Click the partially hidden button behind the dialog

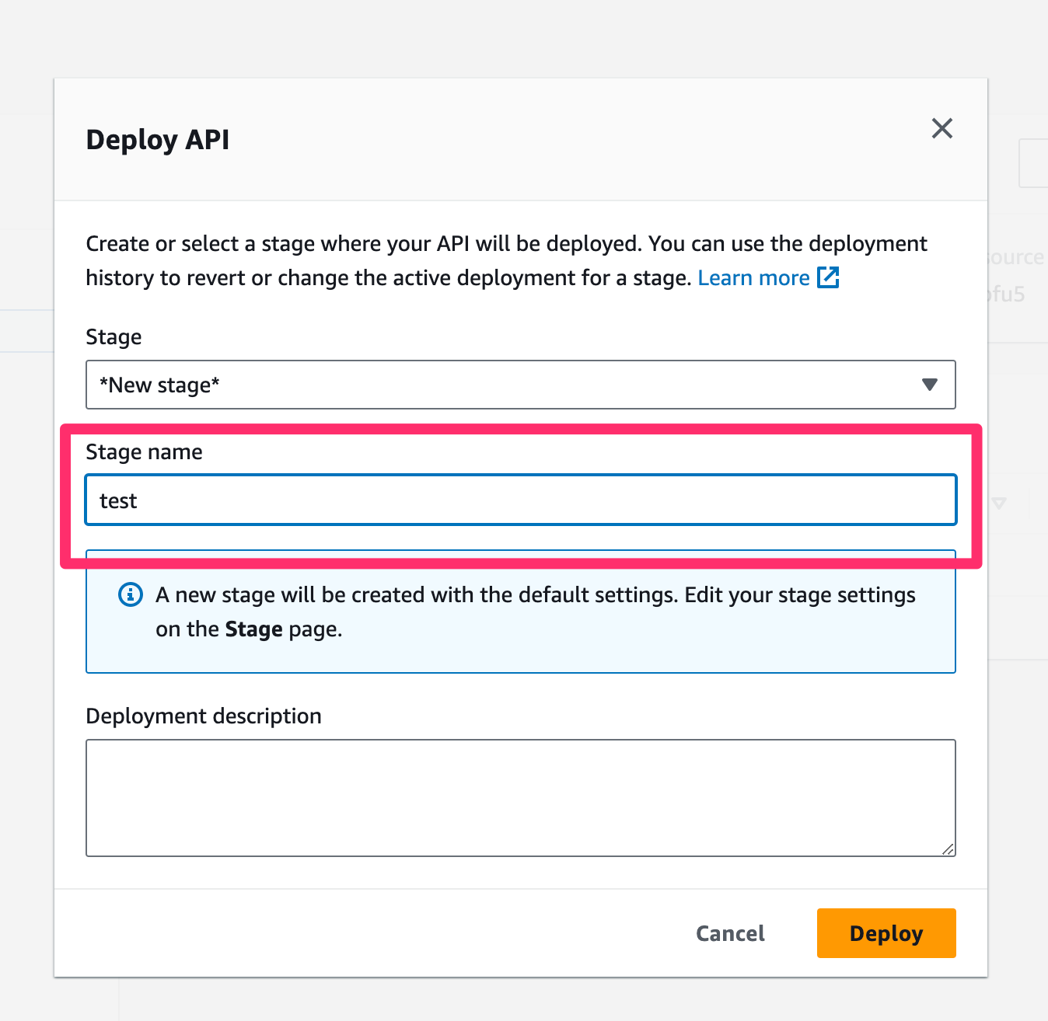click(1034, 163)
